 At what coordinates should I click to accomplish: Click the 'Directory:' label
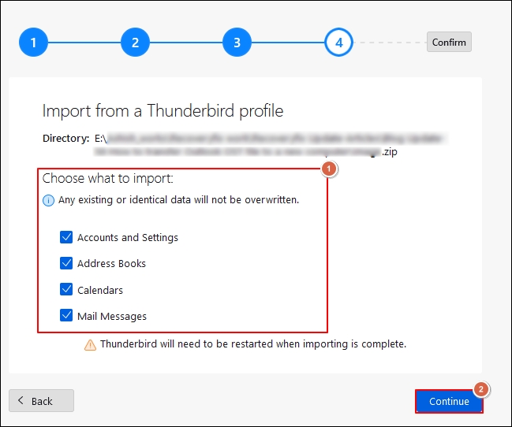[66, 139]
